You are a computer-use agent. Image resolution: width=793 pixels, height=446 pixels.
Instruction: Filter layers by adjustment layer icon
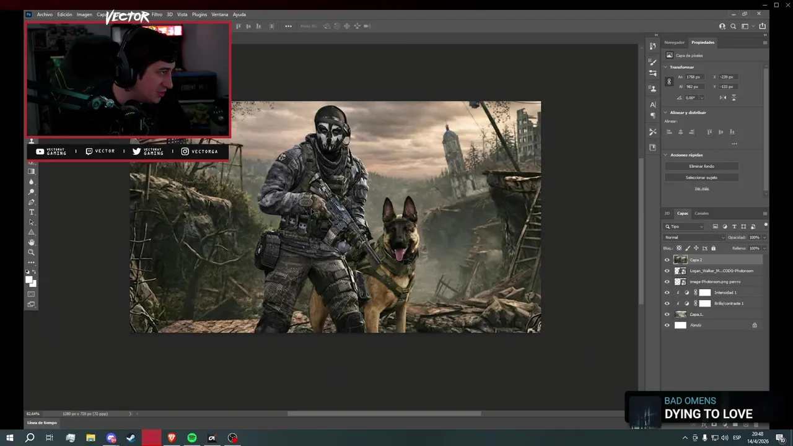(x=725, y=227)
